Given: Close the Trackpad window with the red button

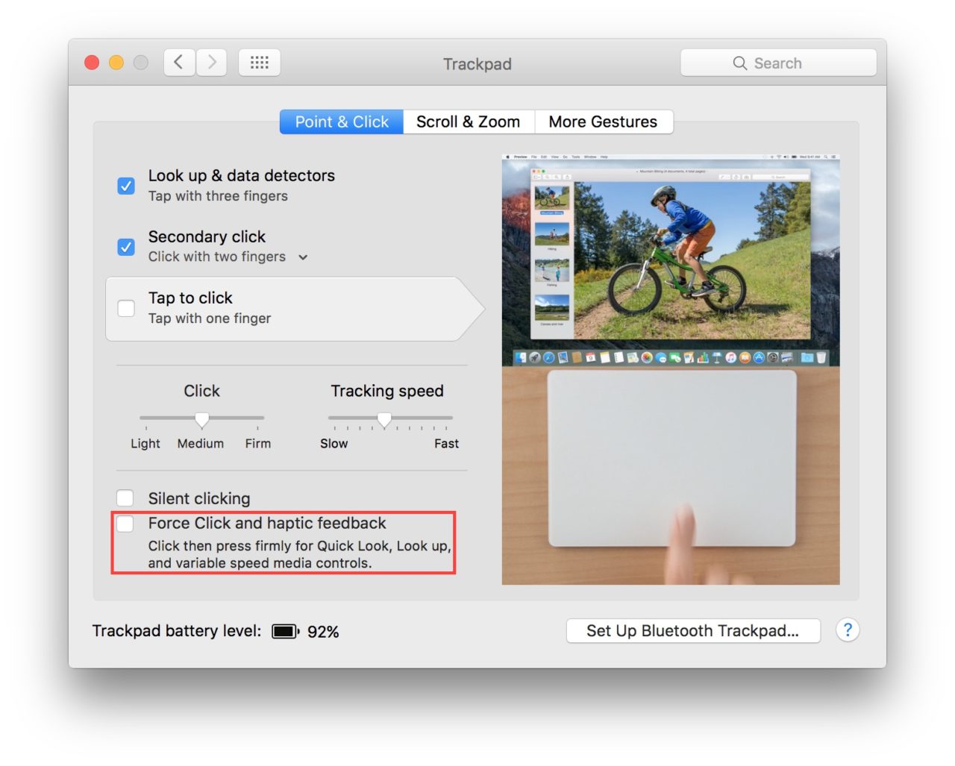Looking at the screenshot, I should (x=92, y=63).
